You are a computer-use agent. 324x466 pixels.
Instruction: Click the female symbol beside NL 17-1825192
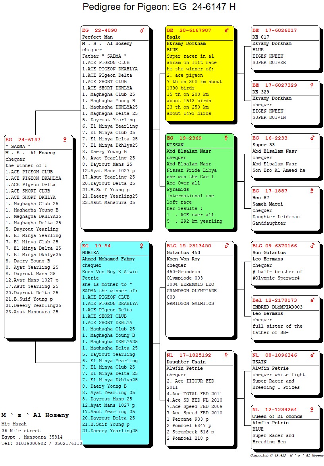click(x=226, y=355)
